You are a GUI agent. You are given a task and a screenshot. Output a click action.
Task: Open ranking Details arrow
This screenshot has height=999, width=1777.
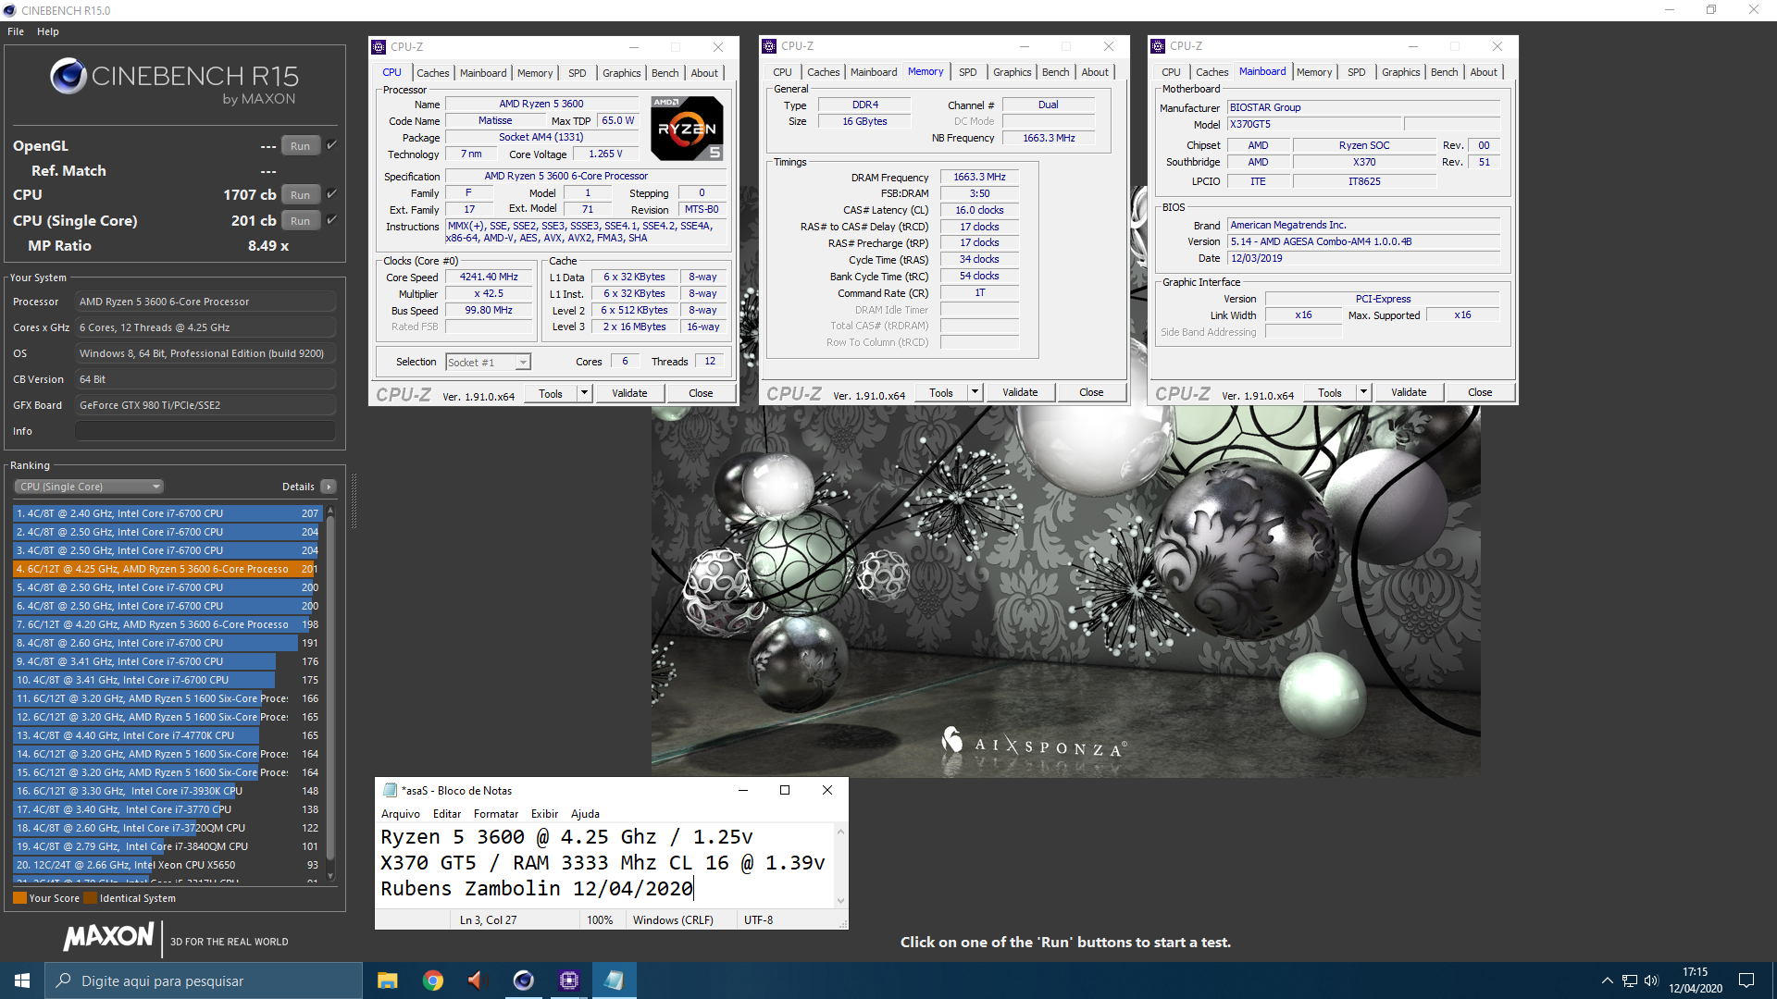pos(329,487)
